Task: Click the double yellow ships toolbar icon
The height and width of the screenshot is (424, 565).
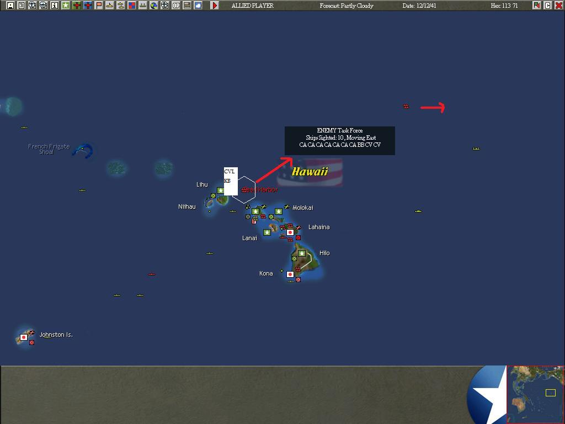Action: coord(121,6)
